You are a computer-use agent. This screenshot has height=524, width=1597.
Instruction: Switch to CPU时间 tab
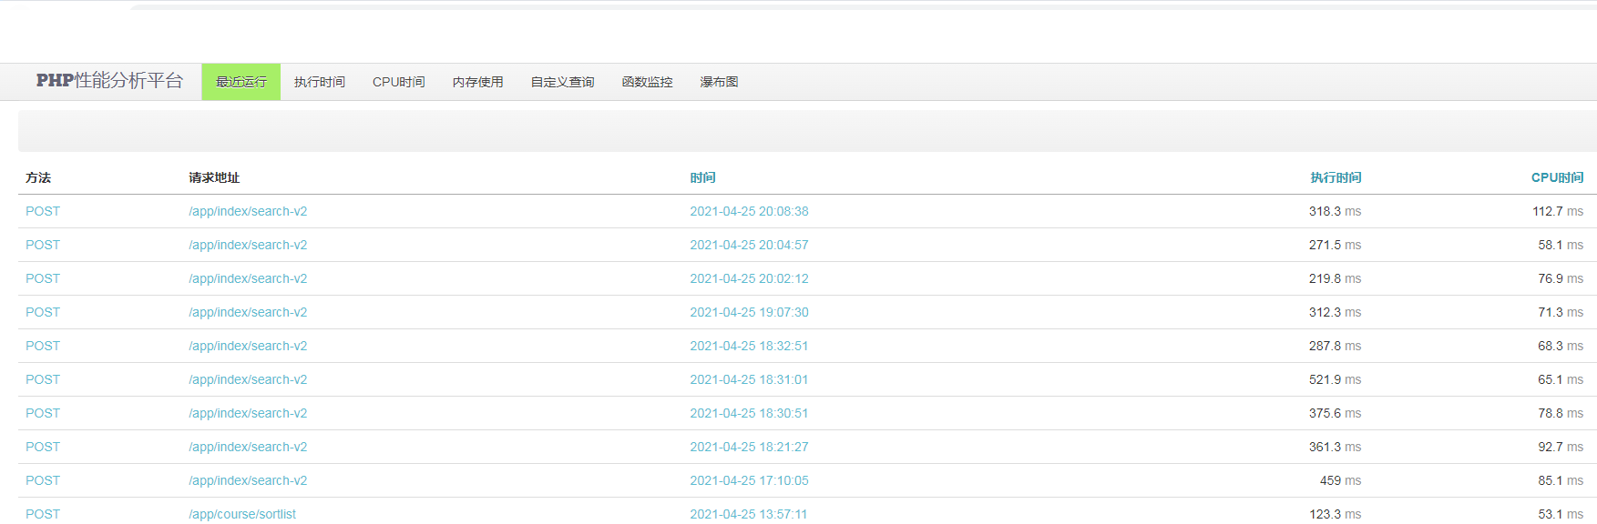click(x=399, y=82)
